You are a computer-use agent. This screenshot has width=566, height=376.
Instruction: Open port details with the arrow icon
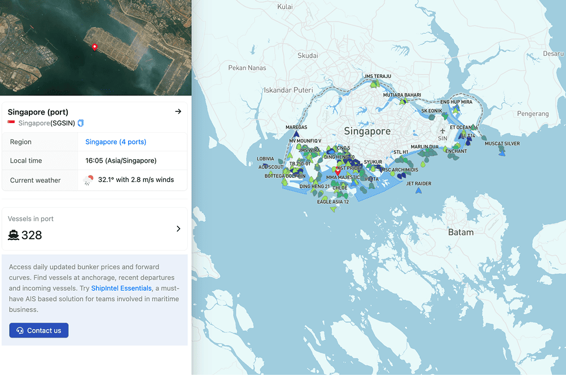coord(178,112)
